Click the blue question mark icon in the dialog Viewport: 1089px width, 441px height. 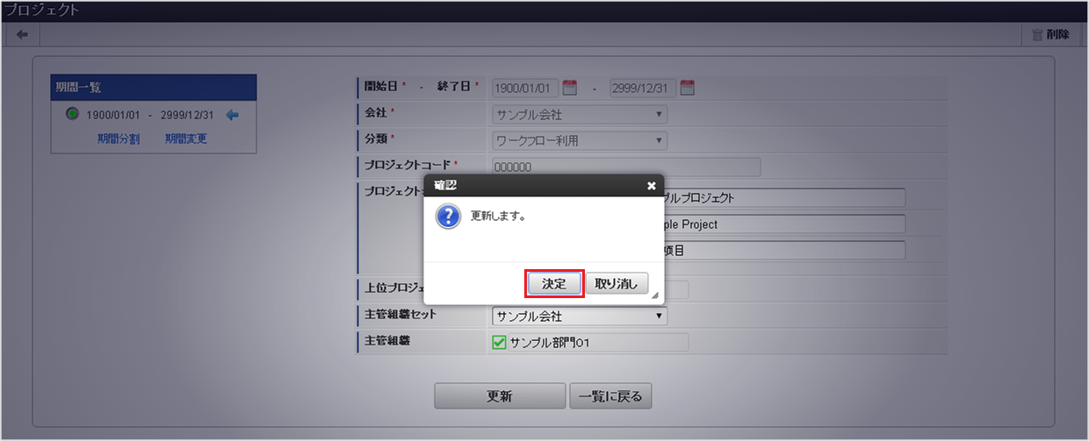coord(449,217)
